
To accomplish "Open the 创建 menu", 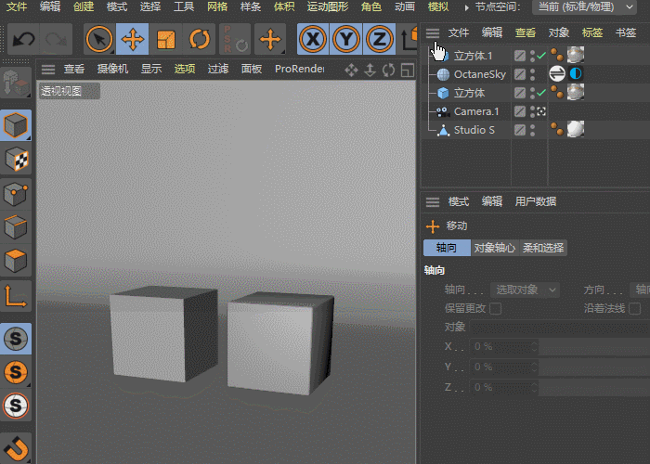I will [x=84, y=6].
